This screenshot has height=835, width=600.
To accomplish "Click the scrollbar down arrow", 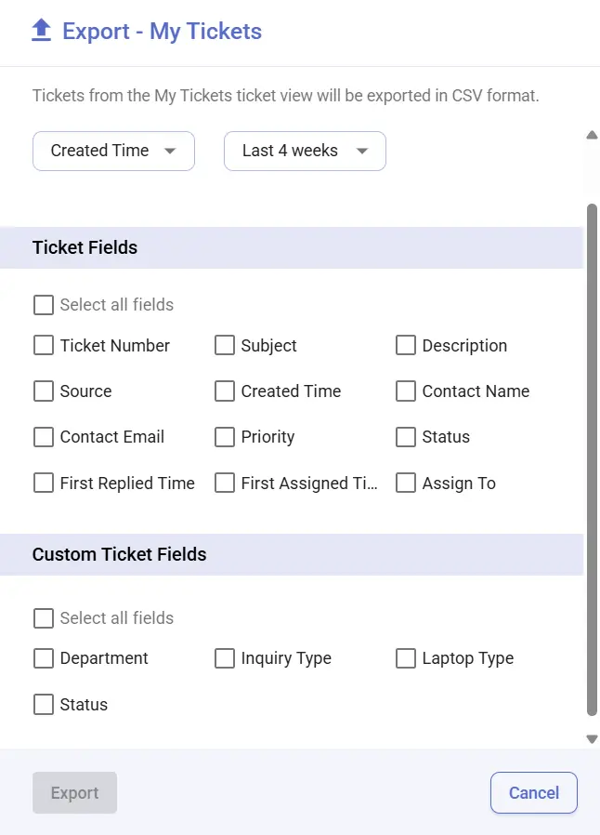I will (592, 738).
